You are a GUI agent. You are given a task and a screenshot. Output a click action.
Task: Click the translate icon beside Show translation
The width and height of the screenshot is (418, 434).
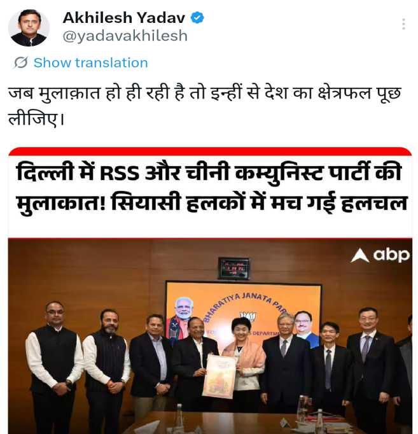point(21,62)
